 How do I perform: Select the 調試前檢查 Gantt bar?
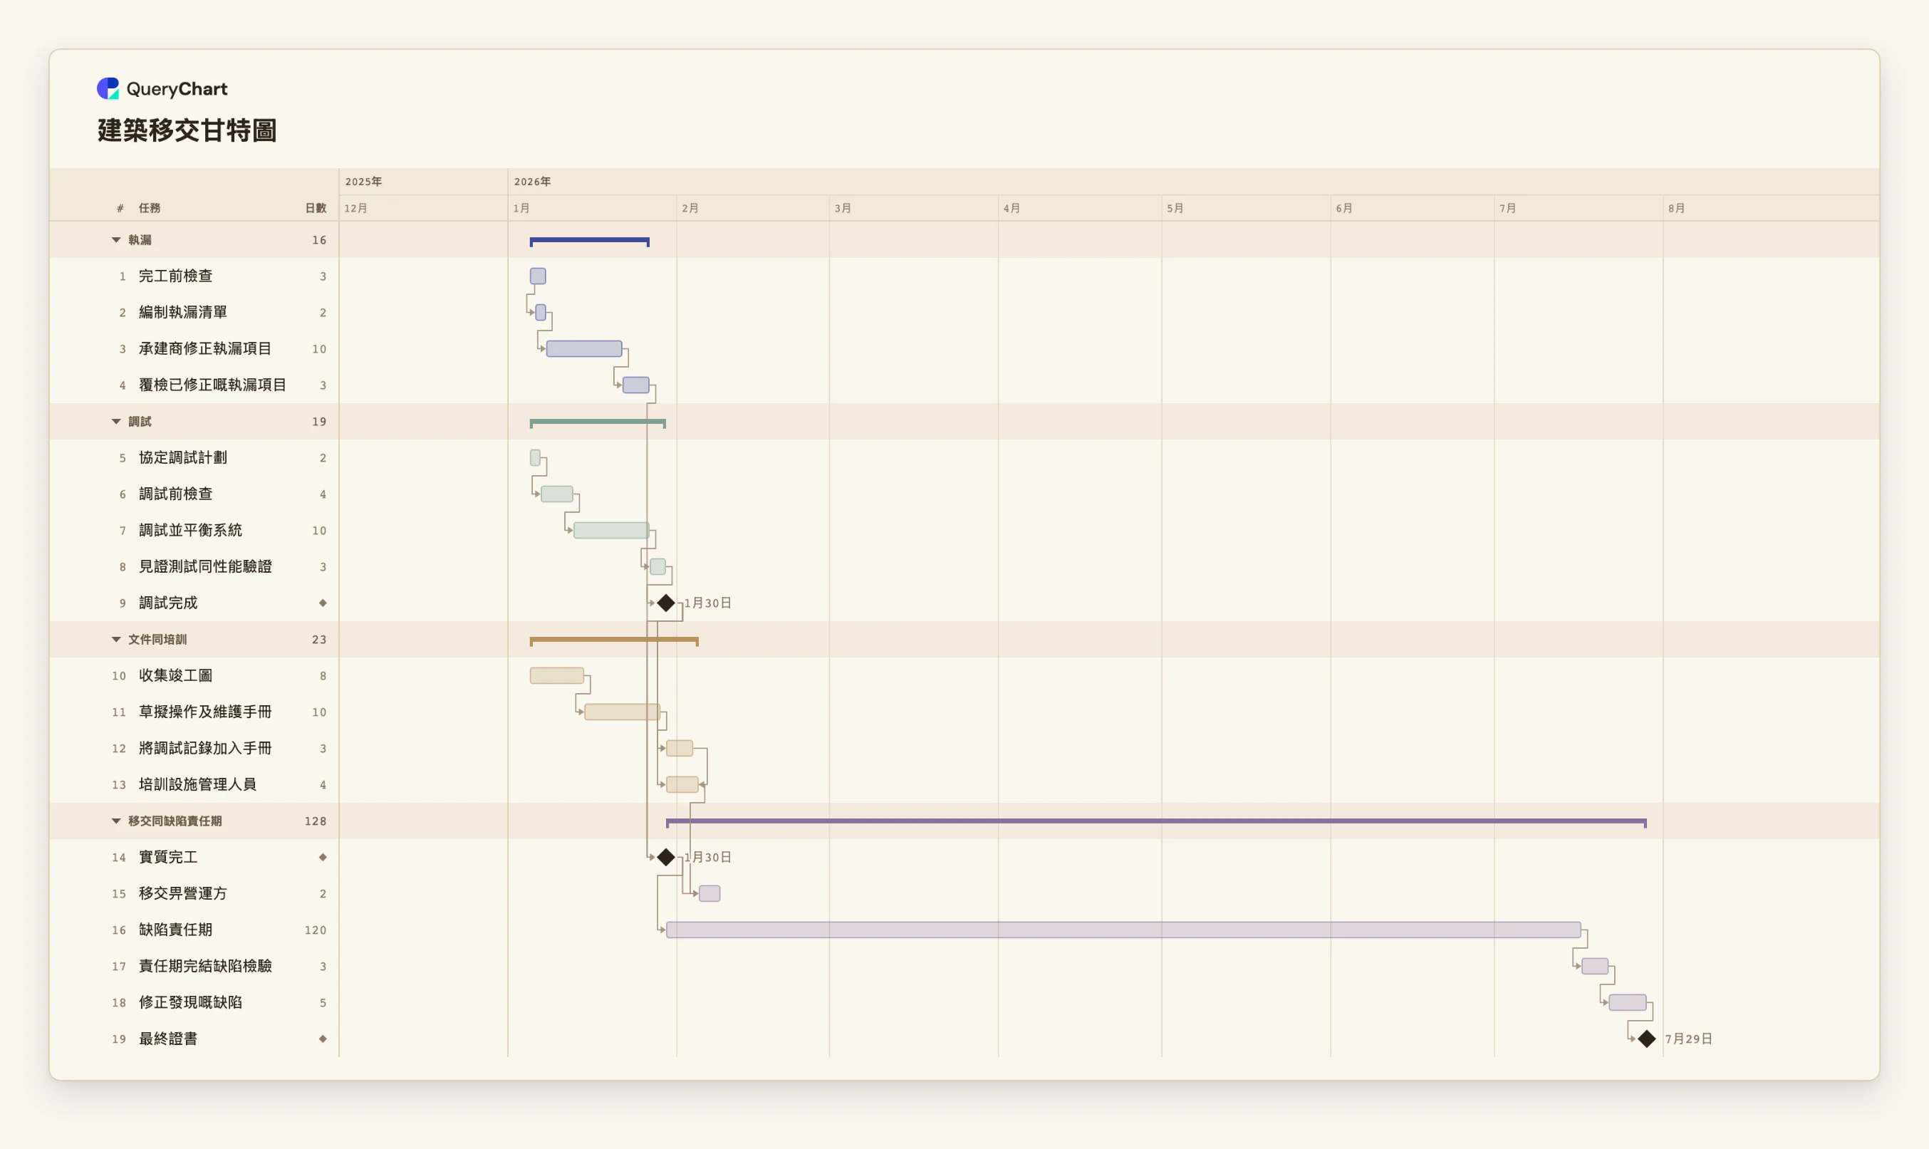click(557, 494)
